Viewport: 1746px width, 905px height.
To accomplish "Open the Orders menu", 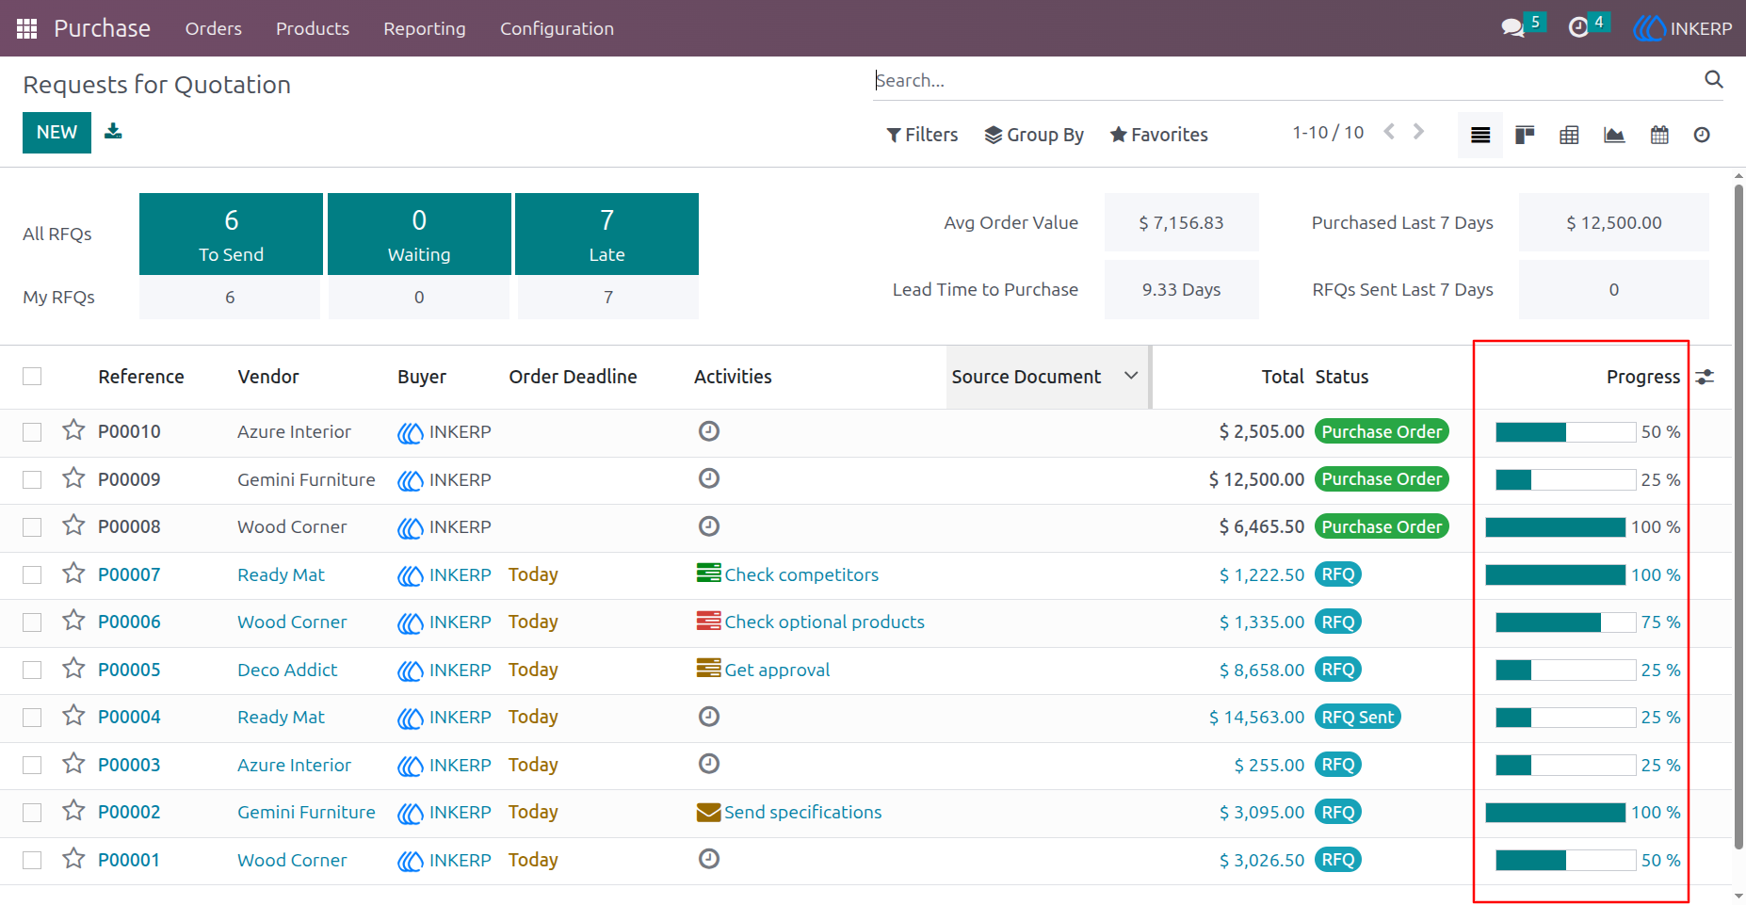I will (x=214, y=28).
